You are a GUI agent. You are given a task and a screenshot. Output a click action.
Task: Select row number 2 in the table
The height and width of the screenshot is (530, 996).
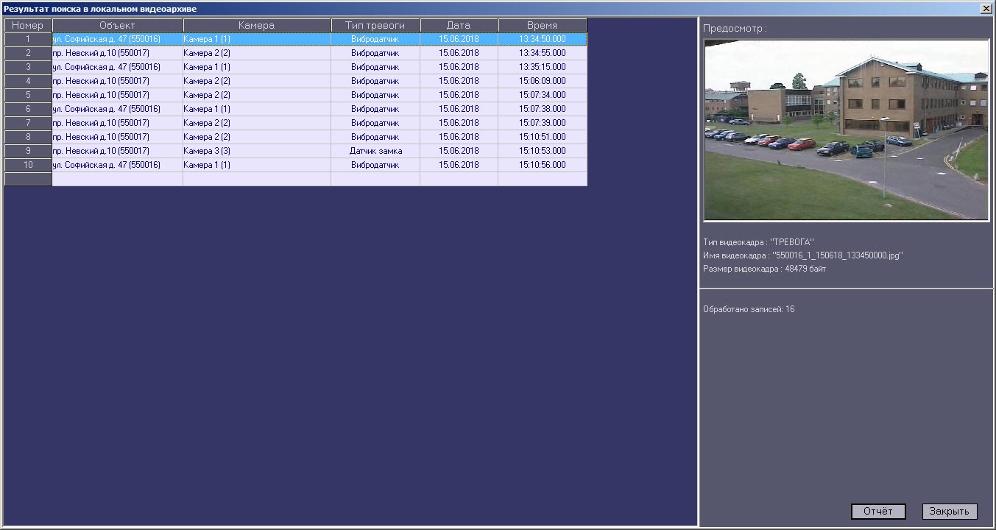pyautogui.click(x=28, y=53)
